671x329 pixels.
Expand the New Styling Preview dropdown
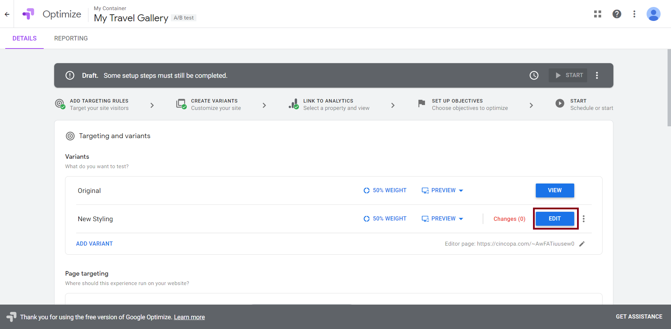pyautogui.click(x=461, y=219)
